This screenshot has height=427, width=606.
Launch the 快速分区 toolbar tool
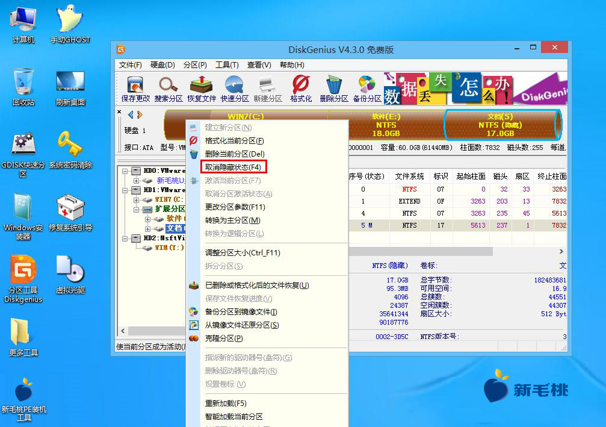tap(235, 89)
